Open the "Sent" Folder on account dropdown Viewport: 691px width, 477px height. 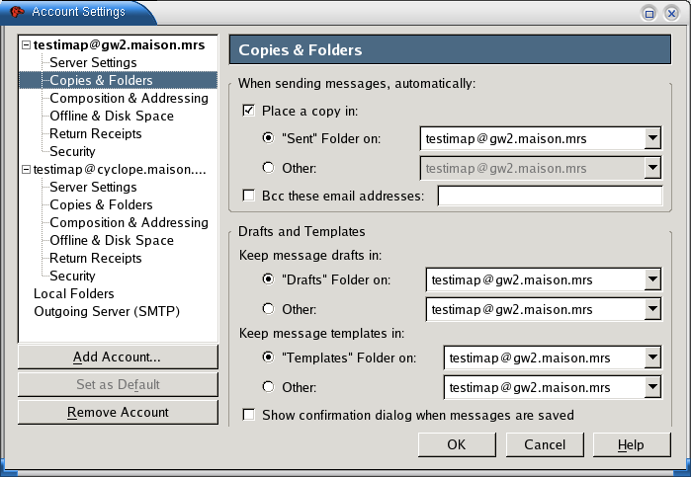click(x=651, y=139)
